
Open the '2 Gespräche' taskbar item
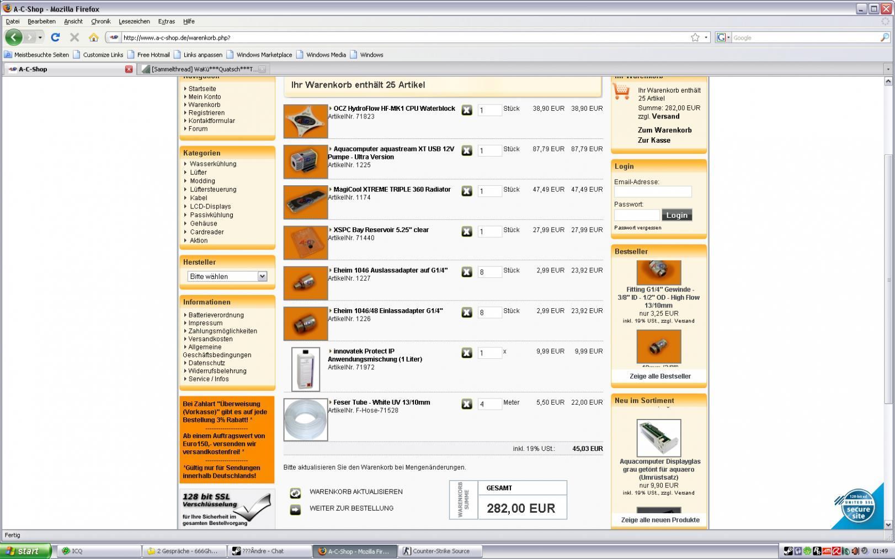point(184,551)
